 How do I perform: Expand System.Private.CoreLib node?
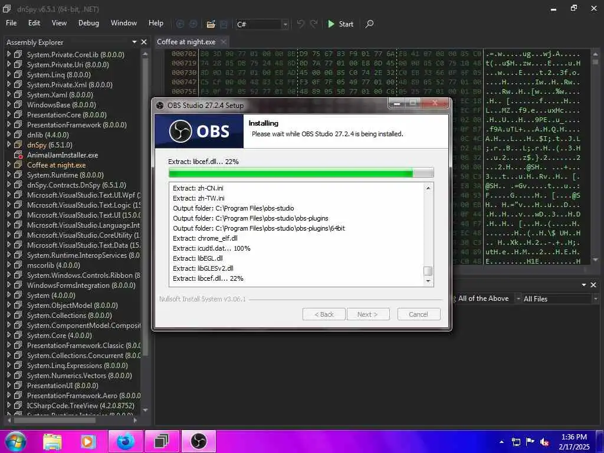(x=9, y=54)
